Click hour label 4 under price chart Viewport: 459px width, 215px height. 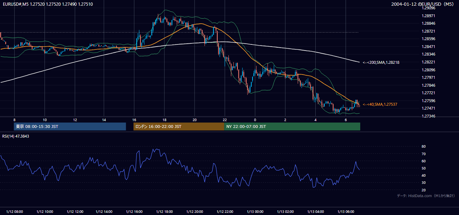[315, 120]
